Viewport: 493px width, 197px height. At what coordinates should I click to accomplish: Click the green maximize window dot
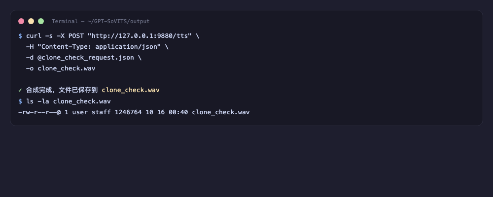click(x=41, y=21)
